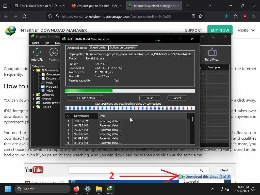The width and height of the screenshot is (260, 195).
Task: Collapse the All Downloads tree node
Action: [33, 70]
